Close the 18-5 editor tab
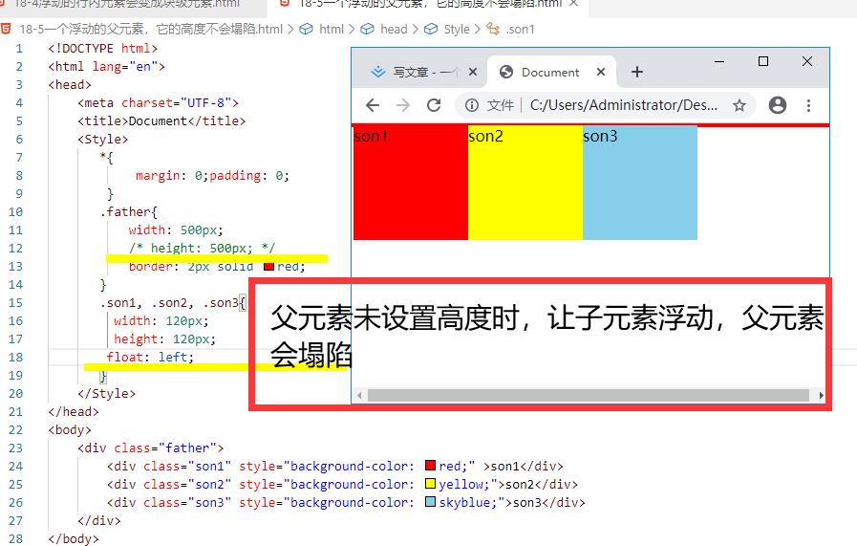Image resolution: width=857 pixels, height=546 pixels. 573,3
